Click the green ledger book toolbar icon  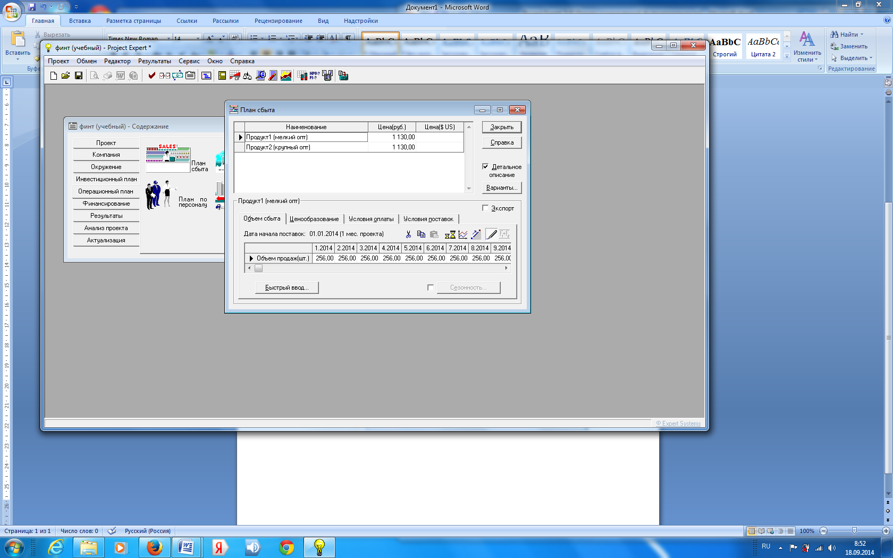tap(222, 76)
